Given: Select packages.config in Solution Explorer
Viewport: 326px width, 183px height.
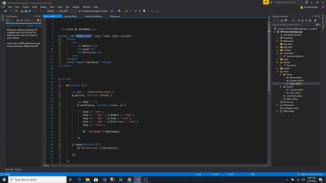Looking at the screenshot, I should 291,108.
